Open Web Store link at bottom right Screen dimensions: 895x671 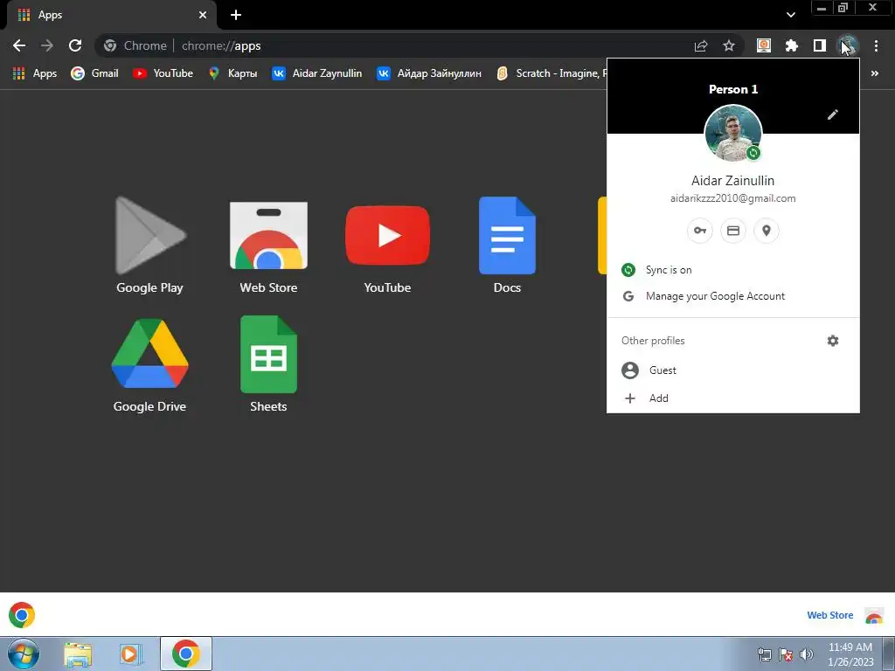pos(830,615)
